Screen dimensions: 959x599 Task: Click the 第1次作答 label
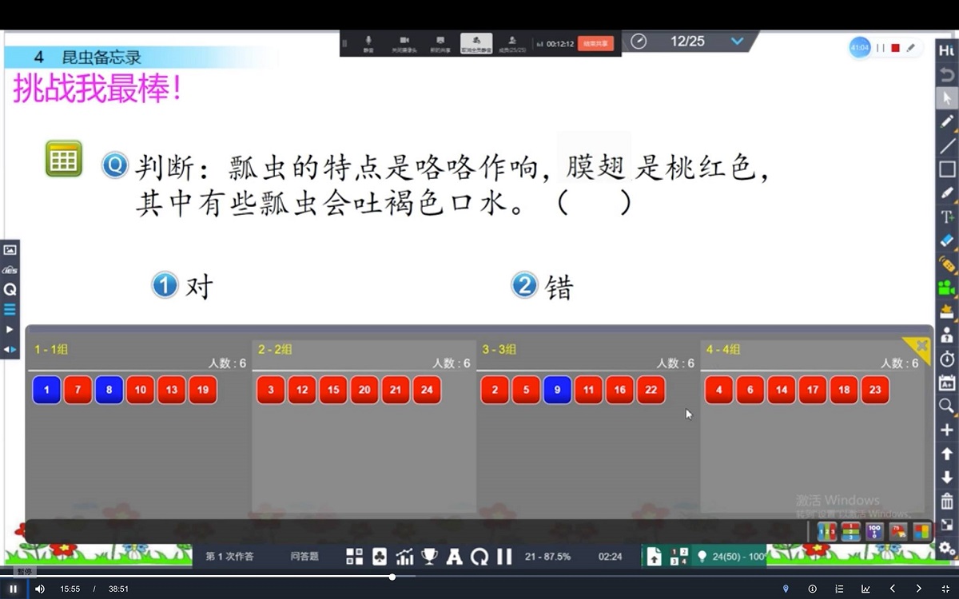coord(229,557)
